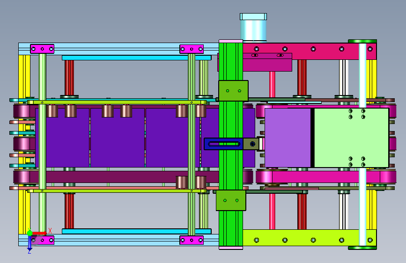
Task: Select the leftmost dark purple panel
Action: [x=62, y=138]
